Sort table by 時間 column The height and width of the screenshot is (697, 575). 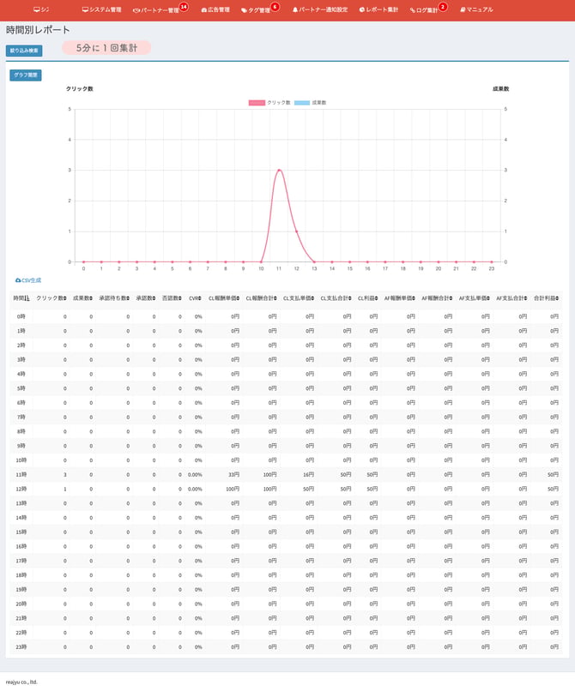21,298
